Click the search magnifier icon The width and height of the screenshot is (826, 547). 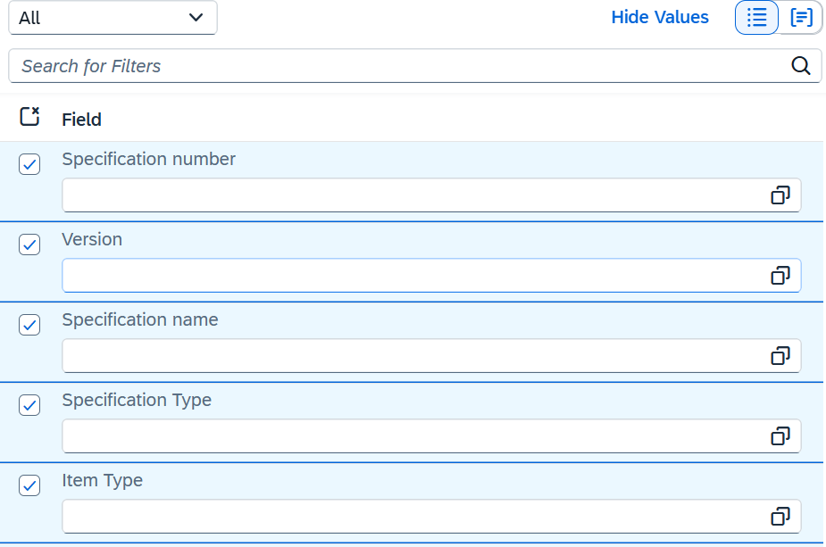801,65
